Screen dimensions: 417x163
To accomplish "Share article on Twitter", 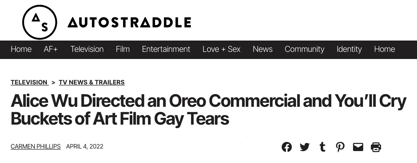I will [x=304, y=147].
